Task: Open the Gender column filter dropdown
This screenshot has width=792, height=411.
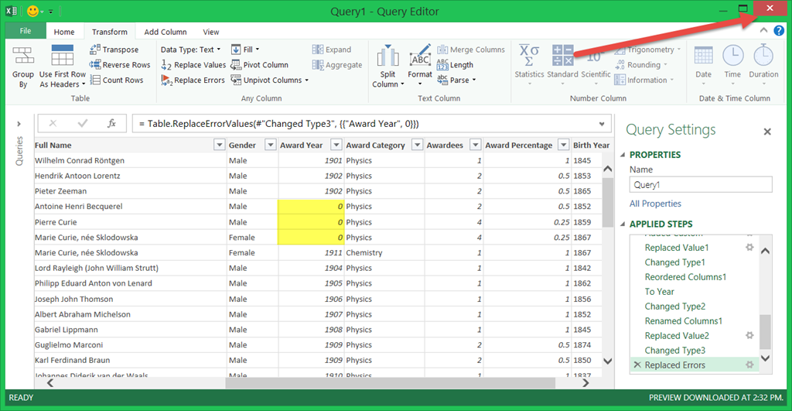Action: 270,145
